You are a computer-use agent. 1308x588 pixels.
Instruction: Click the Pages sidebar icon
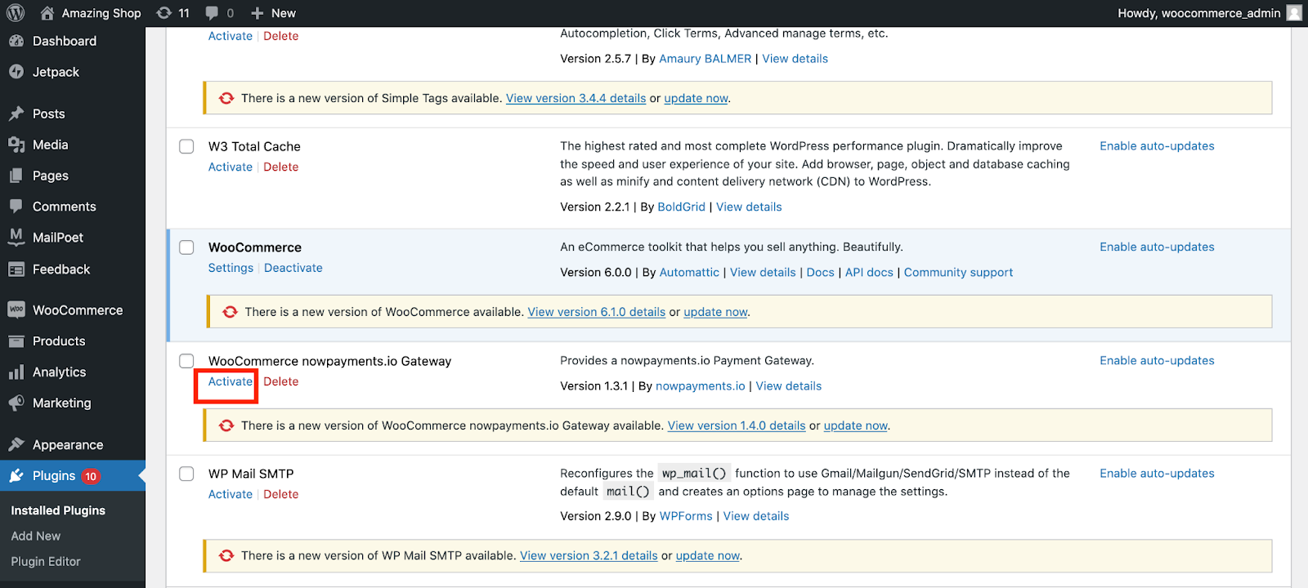tap(16, 176)
